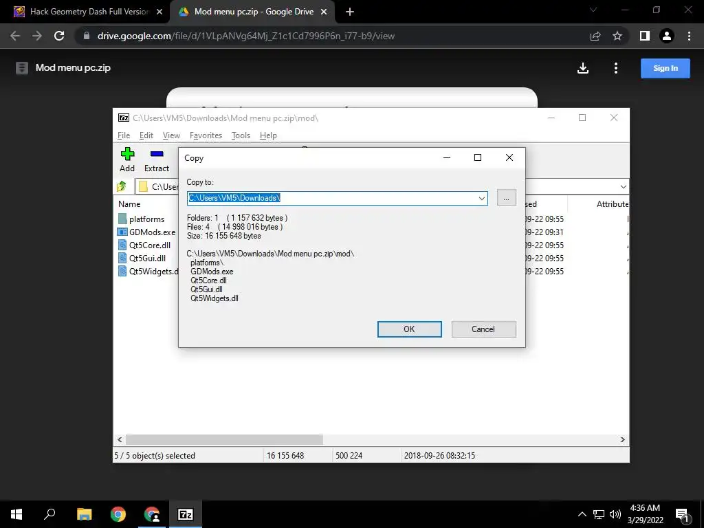Open the Help menu in 7-Zip
Screen dimensions: 704x528
[268, 135]
